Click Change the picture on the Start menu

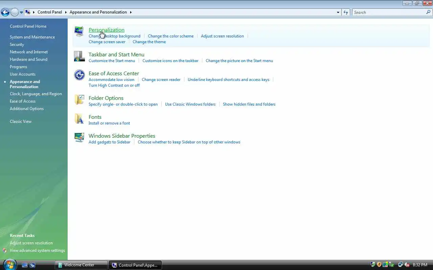239,61
